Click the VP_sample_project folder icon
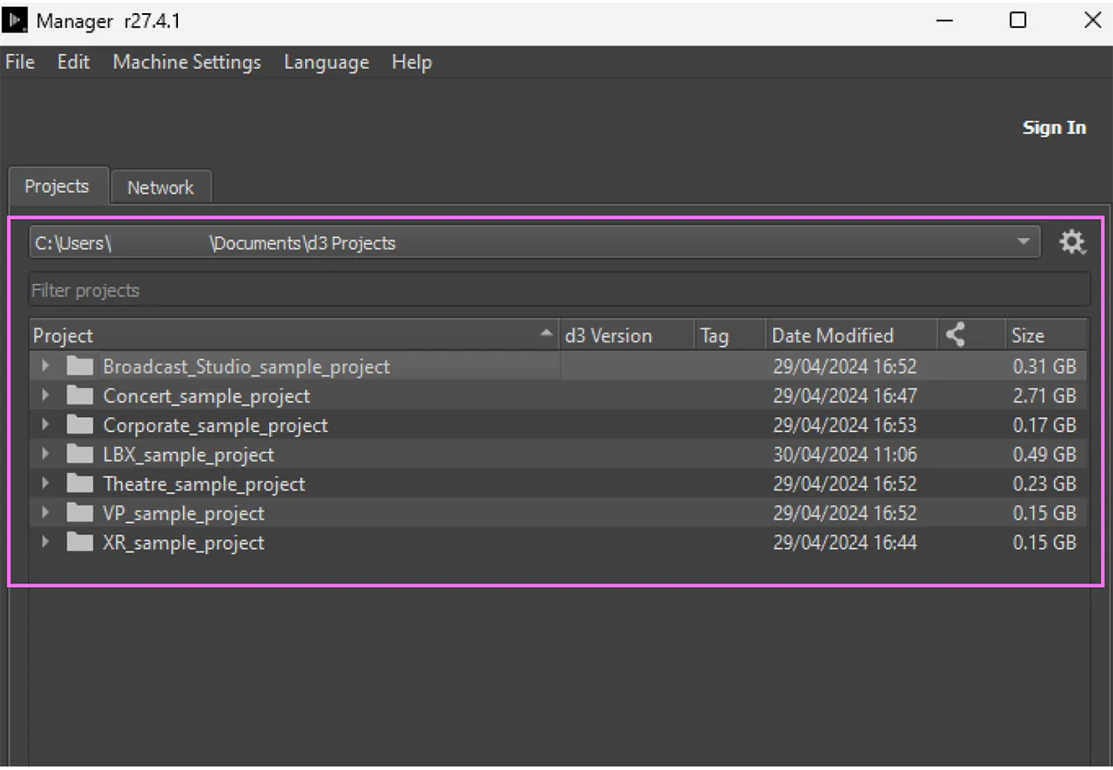The width and height of the screenshot is (1113, 770). click(78, 512)
